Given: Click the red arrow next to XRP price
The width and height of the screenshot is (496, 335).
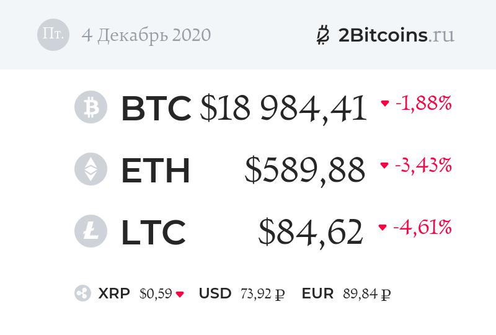Looking at the screenshot, I should [x=180, y=295].
